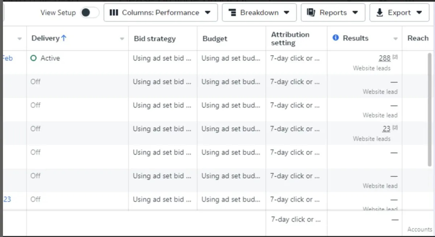
Task: Click the Results info icon
Action: [336, 38]
